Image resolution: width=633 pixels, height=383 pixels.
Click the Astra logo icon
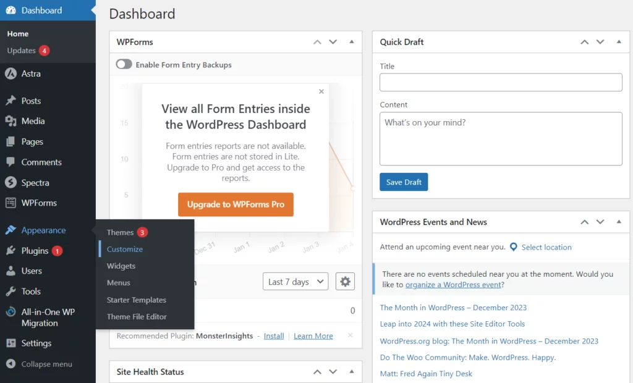[x=11, y=74]
